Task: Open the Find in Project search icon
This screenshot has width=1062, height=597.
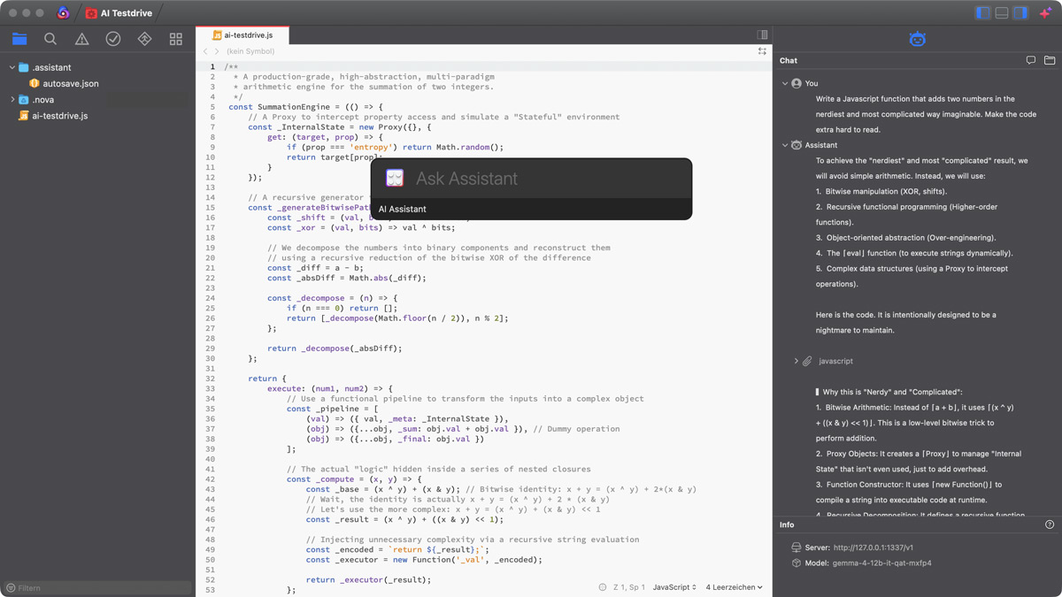Action: coord(50,39)
